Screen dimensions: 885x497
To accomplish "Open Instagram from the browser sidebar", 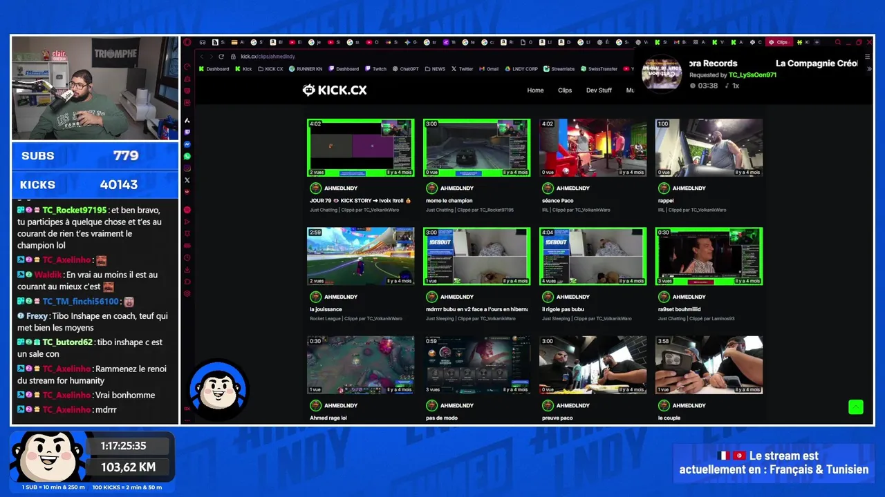I will pyautogui.click(x=187, y=168).
